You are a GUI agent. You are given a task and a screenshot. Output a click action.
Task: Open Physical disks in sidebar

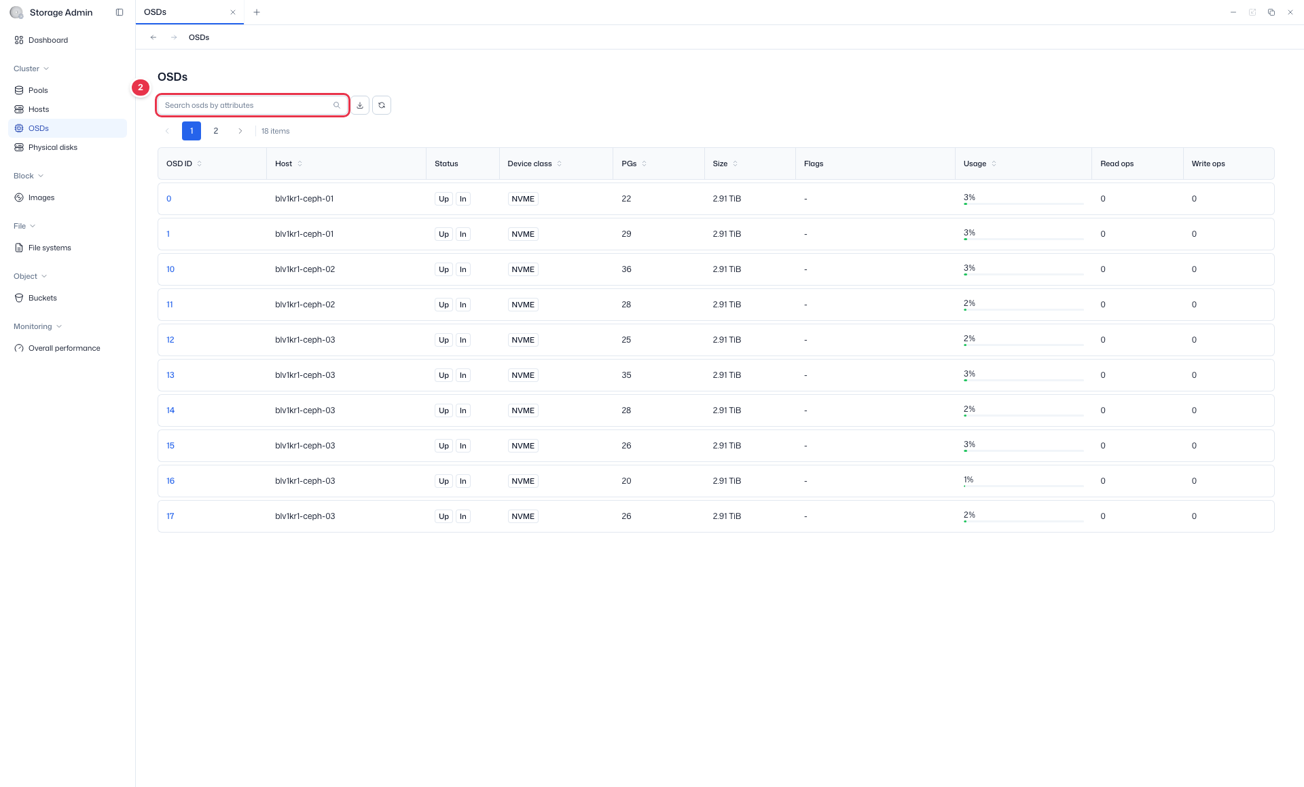67,147
